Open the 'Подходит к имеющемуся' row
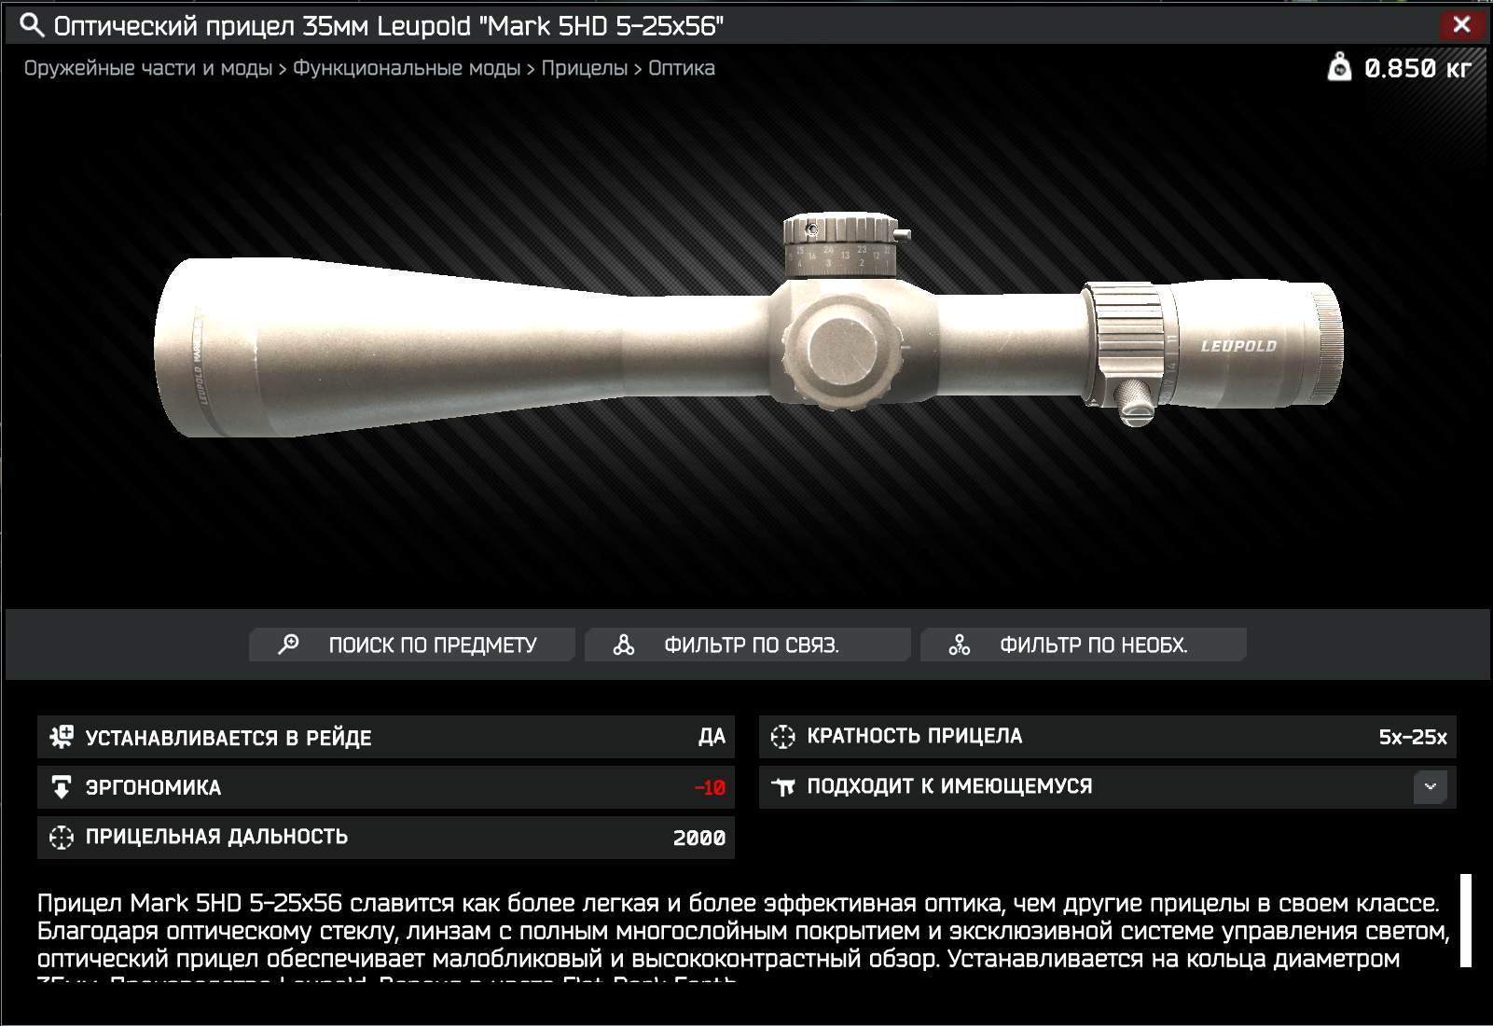The width and height of the screenshot is (1493, 1026). [1108, 787]
